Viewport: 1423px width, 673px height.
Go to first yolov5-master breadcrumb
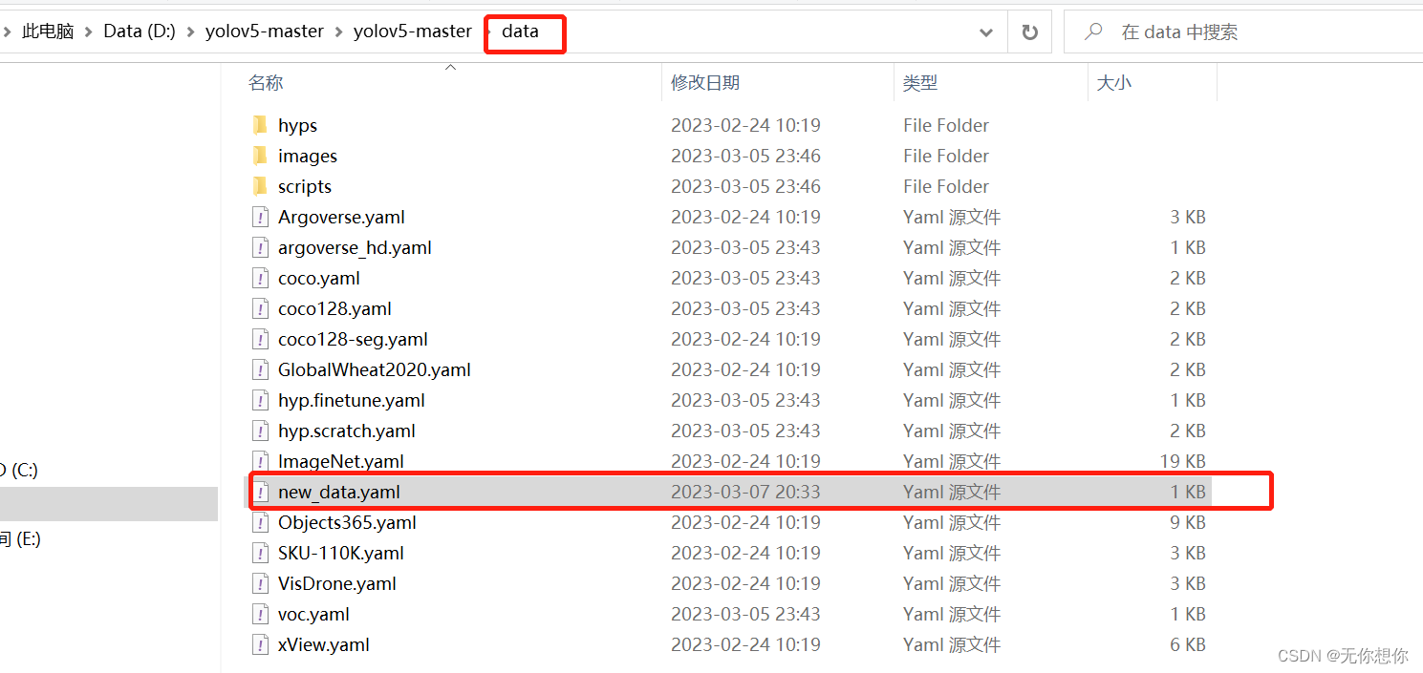pos(265,32)
